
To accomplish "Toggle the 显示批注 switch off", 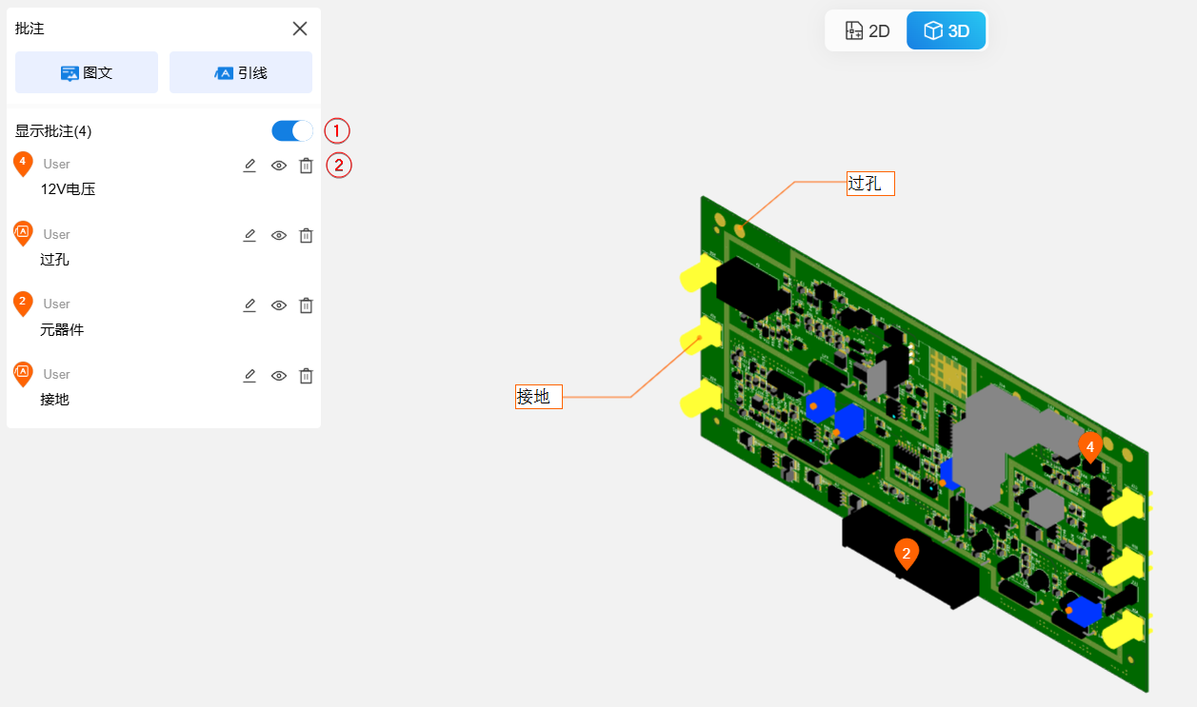I will click(x=291, y=131).
